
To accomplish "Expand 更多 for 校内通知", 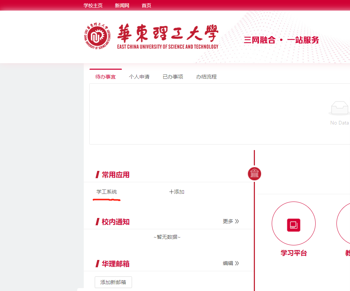I will coord(231,221).
